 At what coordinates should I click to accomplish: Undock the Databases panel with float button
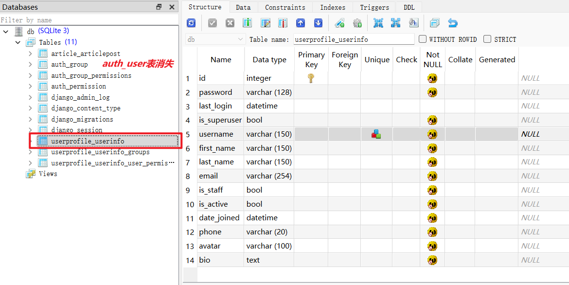[159, 7]
